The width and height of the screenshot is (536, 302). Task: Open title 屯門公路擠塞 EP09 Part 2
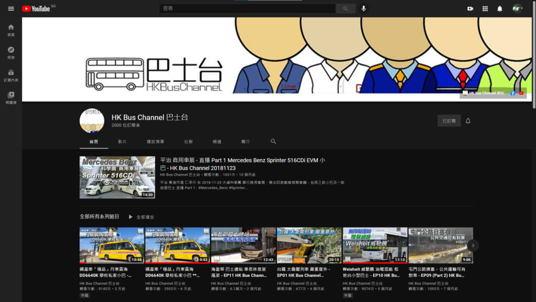pos(437,272)
